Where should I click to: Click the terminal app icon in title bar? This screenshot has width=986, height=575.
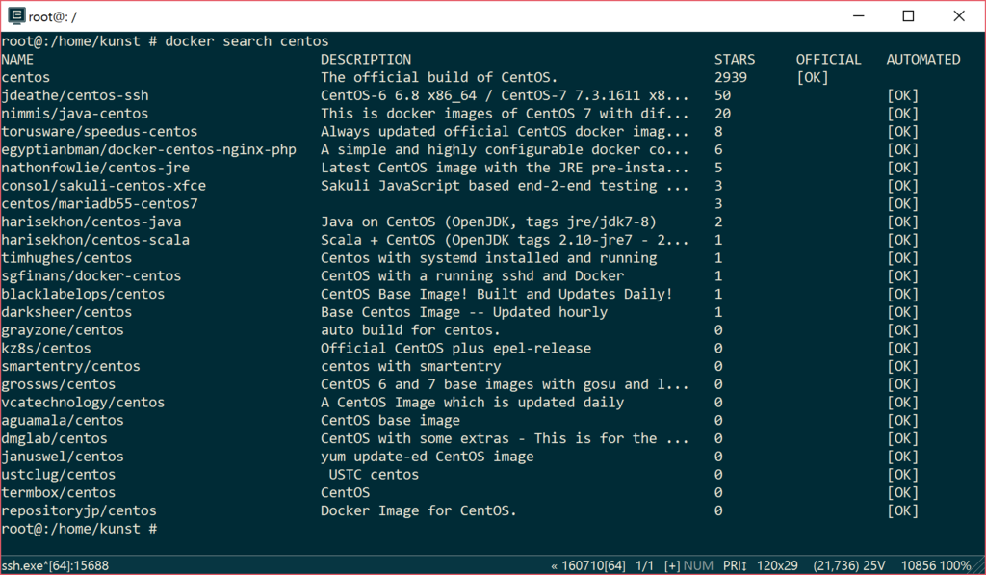(x=16, y=15)
